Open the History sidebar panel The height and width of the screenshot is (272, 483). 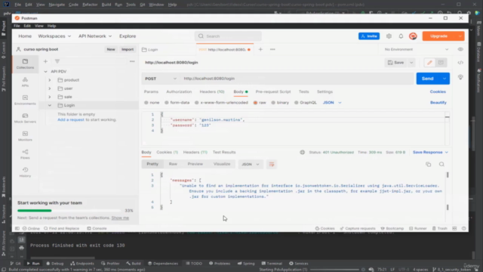click(x=25, y=172)
